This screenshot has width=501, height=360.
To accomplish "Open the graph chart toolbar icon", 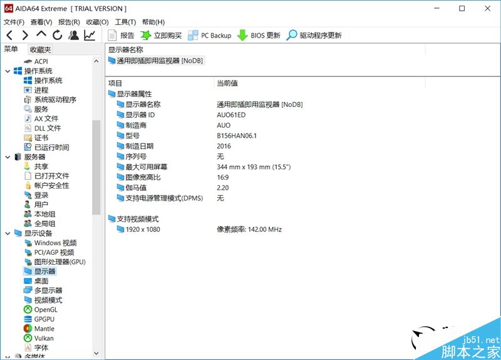I will 90,35.
